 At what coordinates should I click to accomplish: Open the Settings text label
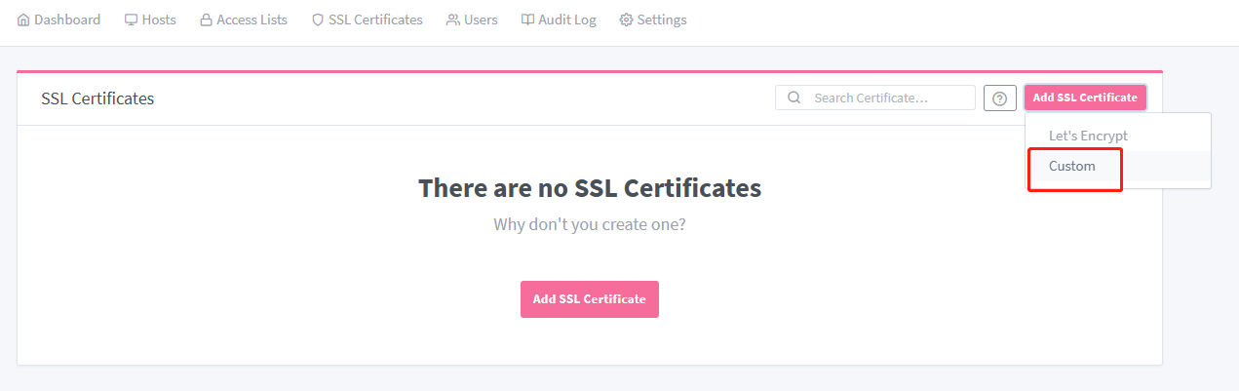[x=662, y=20]
